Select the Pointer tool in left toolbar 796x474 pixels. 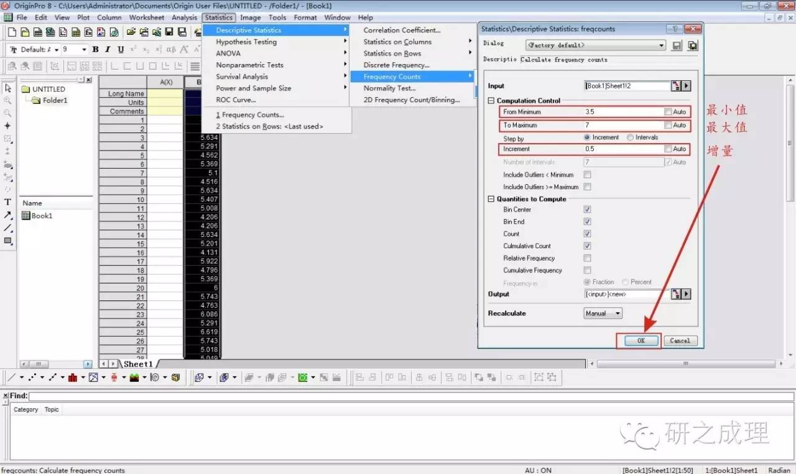pyautogui.click(x=8, y=88)
